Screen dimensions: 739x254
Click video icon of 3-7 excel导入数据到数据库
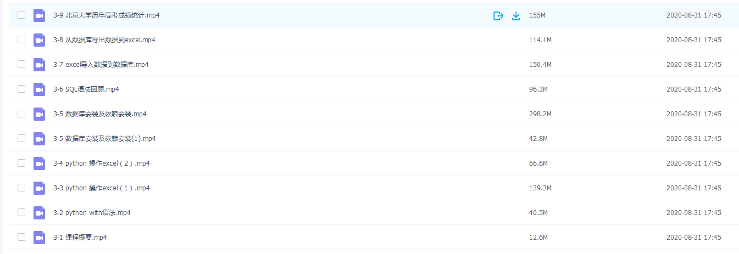39,65
